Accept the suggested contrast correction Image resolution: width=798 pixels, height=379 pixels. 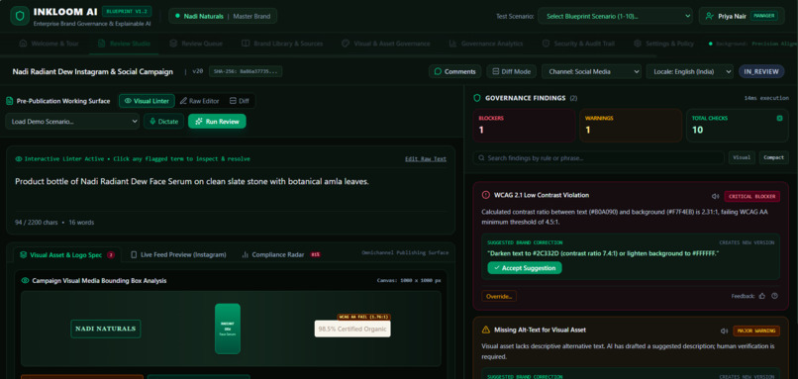pos(524,267)
